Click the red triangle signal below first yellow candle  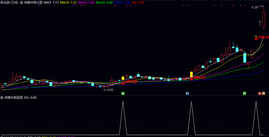click(x=123, y=83)
